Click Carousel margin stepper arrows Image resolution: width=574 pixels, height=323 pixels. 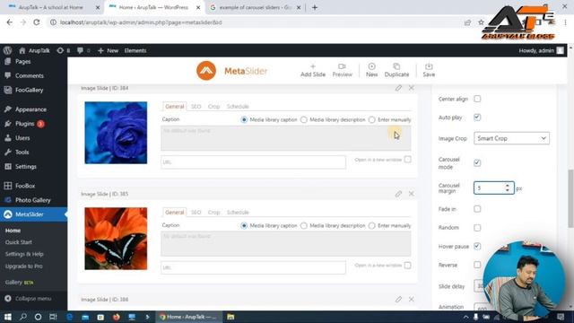pyautogui.click(x=508, y=188)
